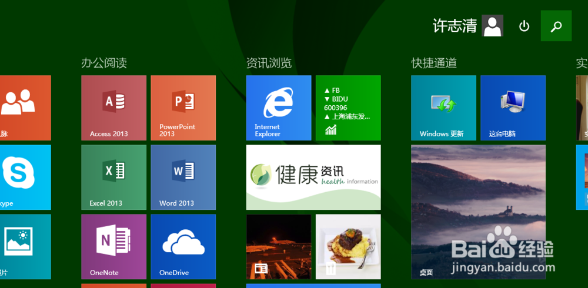Image resolution: width=588 pixels, height=288 pixels.
Task: Click the 资讯浏览 group heading
Action: pos(269,63)
